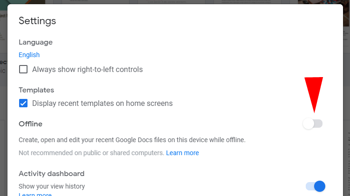Open Learn more link under view history
The height and width of the screenshot is (196, 350).
coord(35,194)
